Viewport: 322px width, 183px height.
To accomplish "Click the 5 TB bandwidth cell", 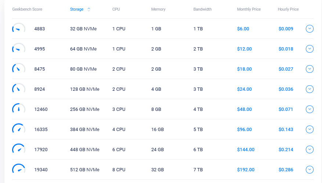I will [198, 129].
